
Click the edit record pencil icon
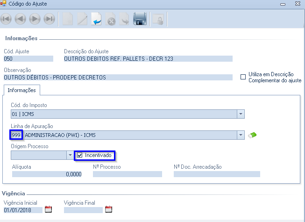[82, 19]
